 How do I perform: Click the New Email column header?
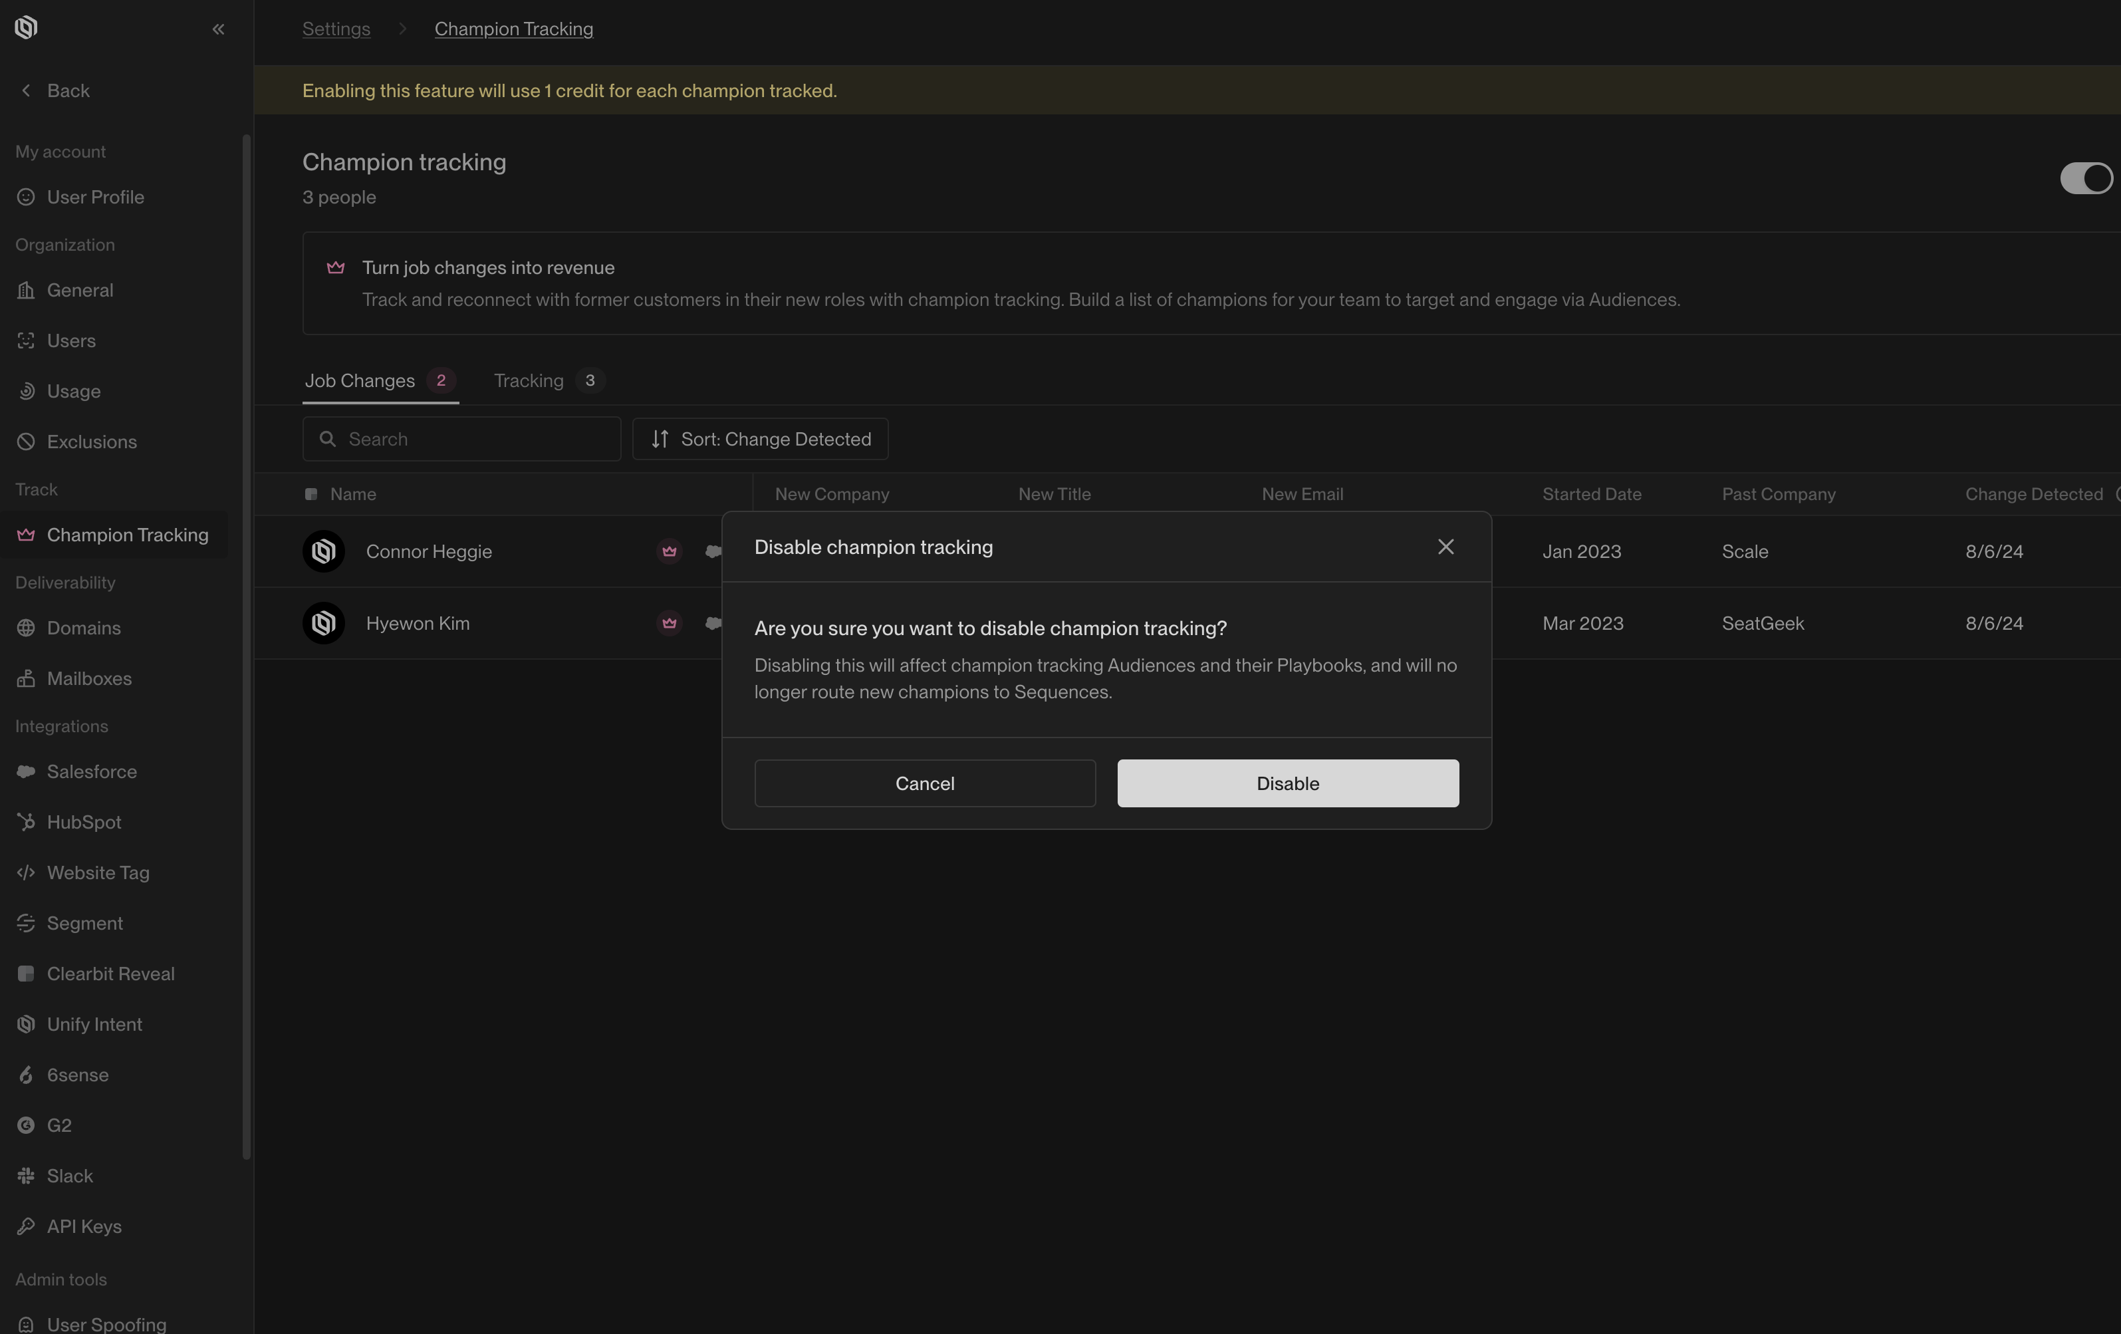[x=1302, y=494]
